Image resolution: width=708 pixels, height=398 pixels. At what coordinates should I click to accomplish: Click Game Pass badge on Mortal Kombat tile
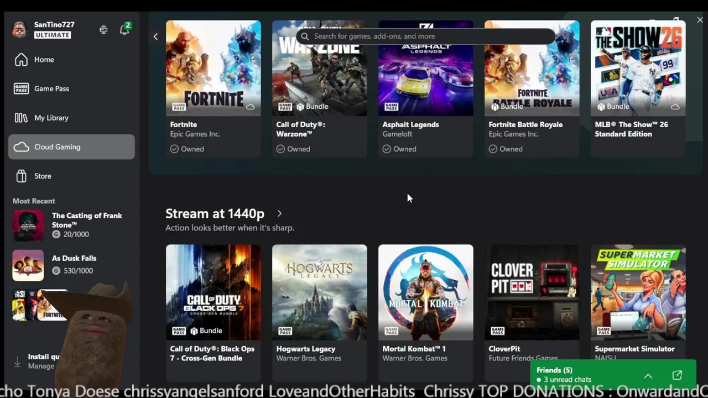tap(391, 331)
